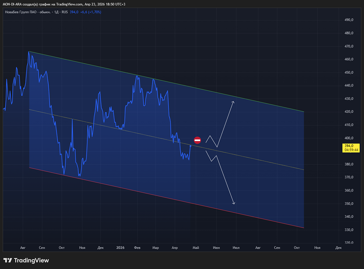
Task: Click the 410,0 price axis label
Action: [x=349, y=125]
